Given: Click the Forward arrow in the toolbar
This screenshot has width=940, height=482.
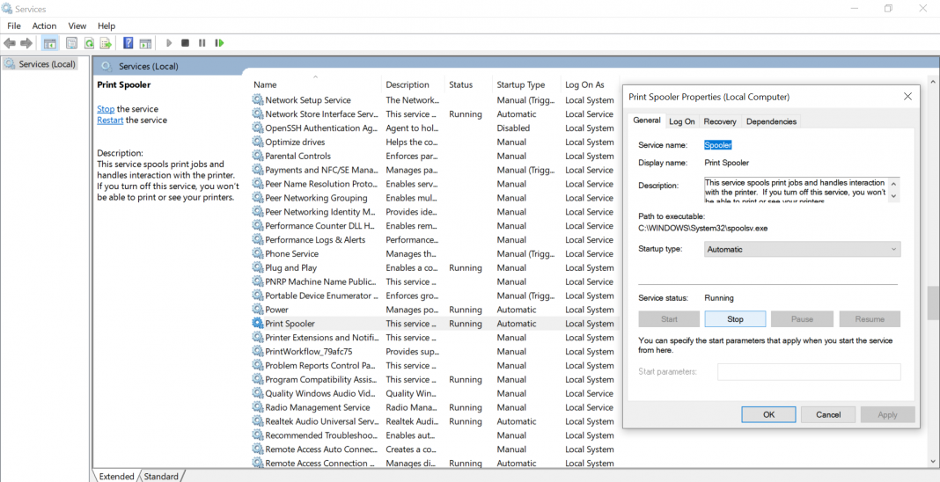Looking at the screenshot, I should pyautogui.click(x=26, y=43).
